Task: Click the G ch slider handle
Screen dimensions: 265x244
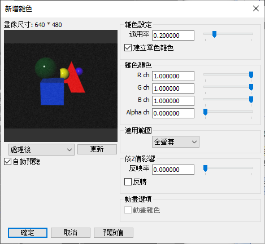Action: coord(251,87)
